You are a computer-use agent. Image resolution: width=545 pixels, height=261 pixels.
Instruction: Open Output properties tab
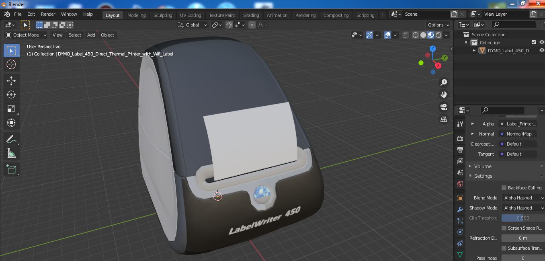(460, 150)
